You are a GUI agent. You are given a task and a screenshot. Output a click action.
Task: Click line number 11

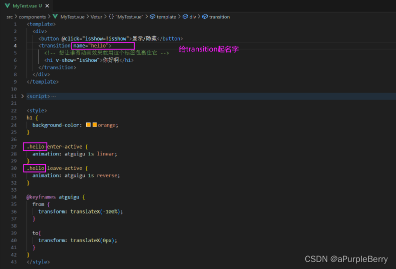click(14, 96)
